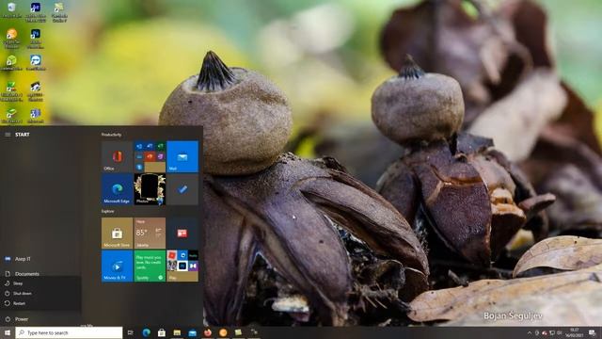Expand the Start hamburger menu
This screenshot has width=602, height=339.
coord(8,135)
